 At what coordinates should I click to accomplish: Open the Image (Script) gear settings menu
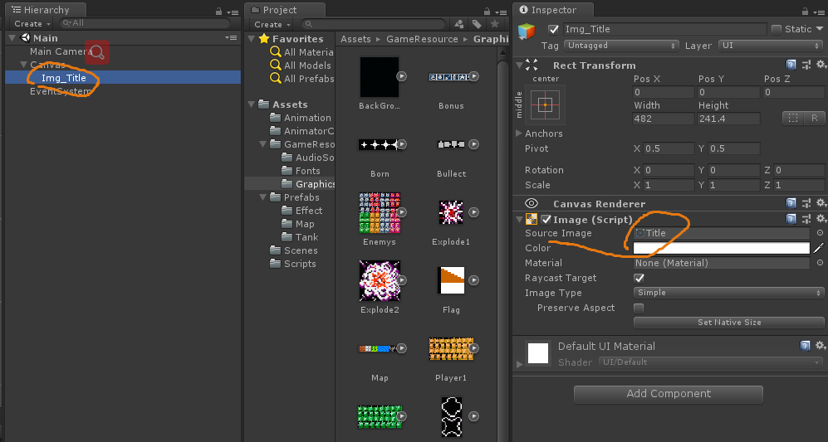click(821, 218)
